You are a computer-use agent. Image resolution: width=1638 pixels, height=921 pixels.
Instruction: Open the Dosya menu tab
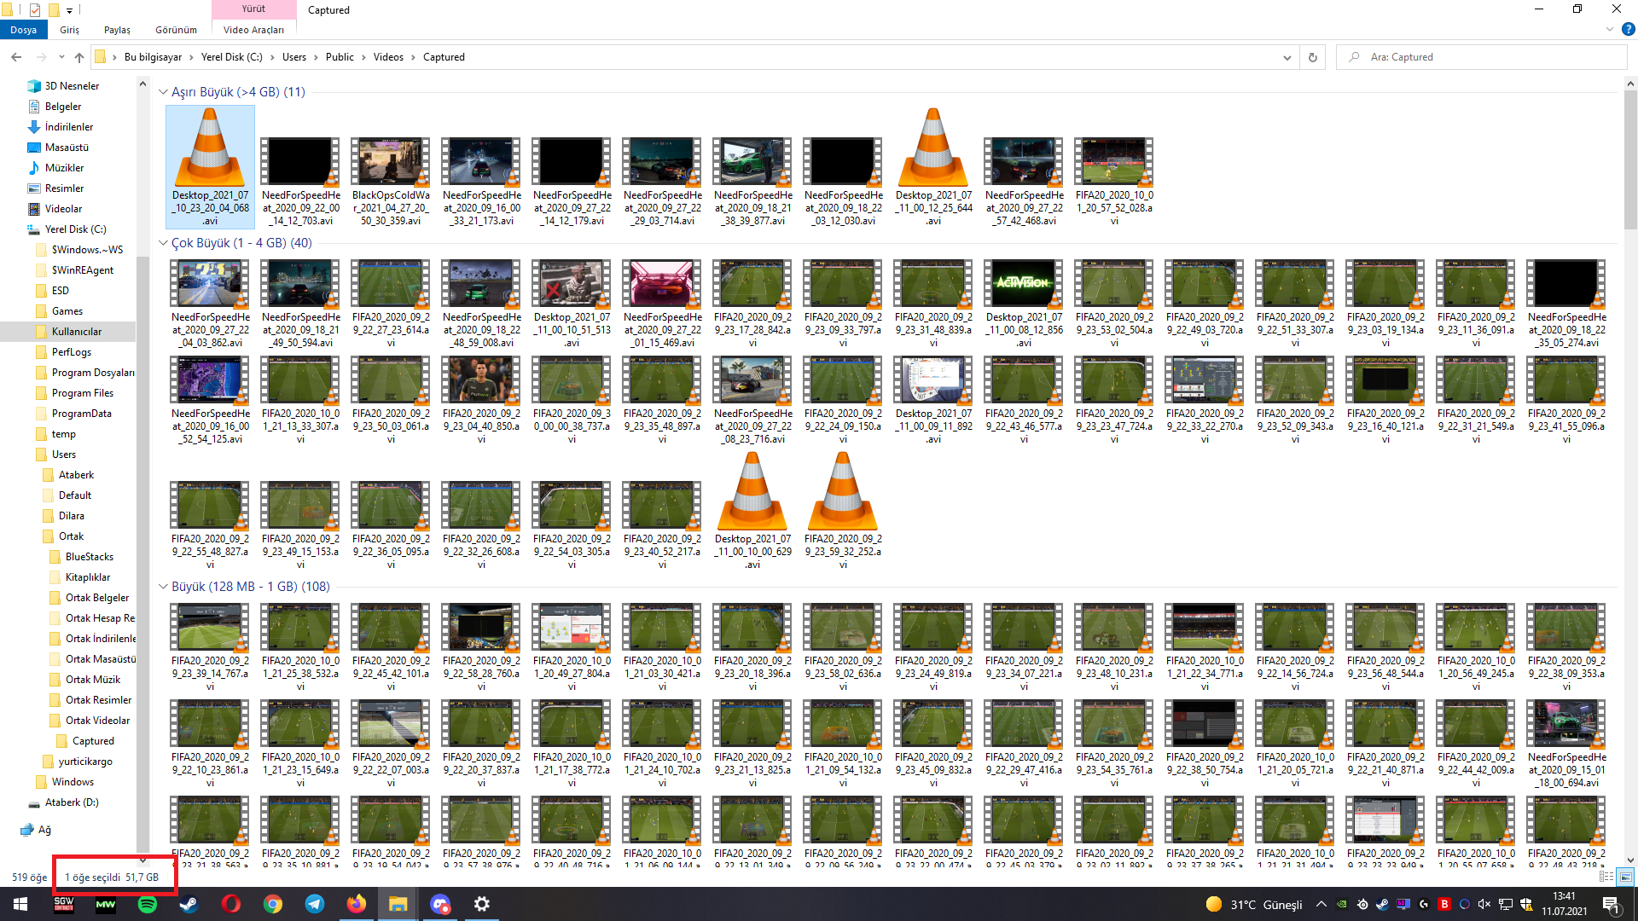[24, 30]
